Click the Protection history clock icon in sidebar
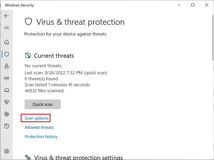The height and width of the screenshot is (160, 214). coord(7,126)
